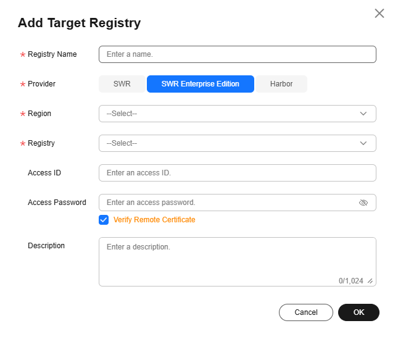
Task: Click inside the Description text area
Action: click(238, 262)
